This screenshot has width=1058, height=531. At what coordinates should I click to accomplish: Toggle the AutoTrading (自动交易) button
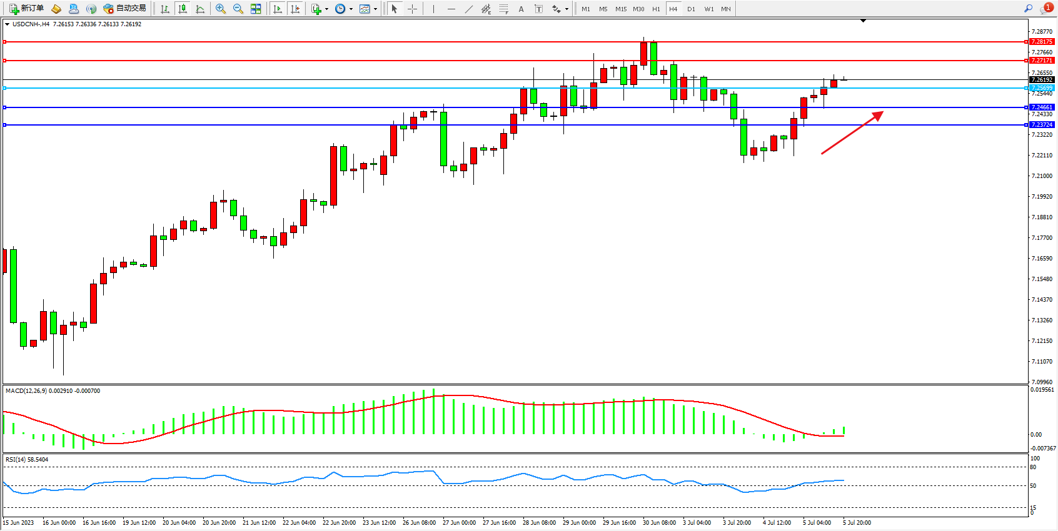(124, 9)
